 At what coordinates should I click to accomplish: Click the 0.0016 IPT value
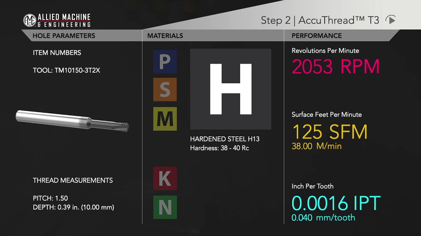[336, 203]
